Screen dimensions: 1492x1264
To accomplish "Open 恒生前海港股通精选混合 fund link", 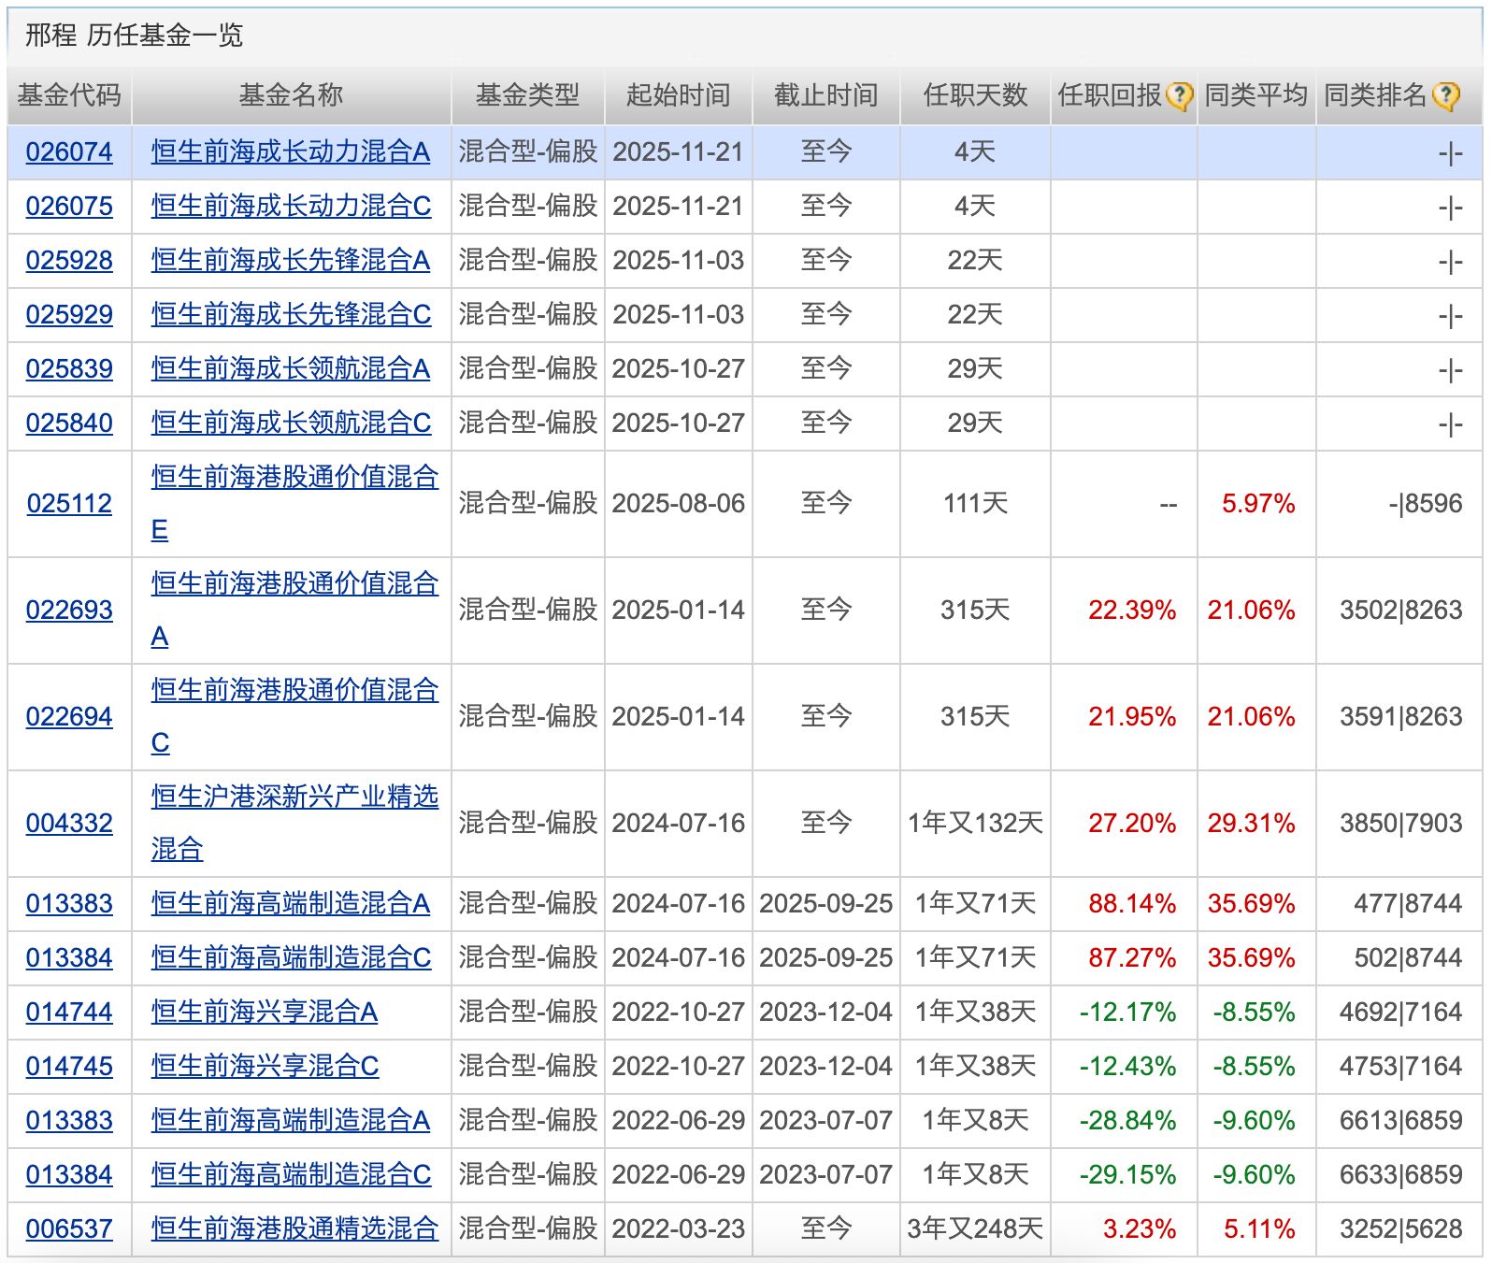I will click(x=294, y=1229).
